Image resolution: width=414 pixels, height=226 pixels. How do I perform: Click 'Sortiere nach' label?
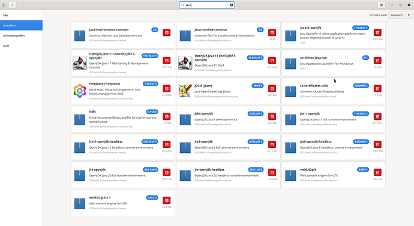378,15
